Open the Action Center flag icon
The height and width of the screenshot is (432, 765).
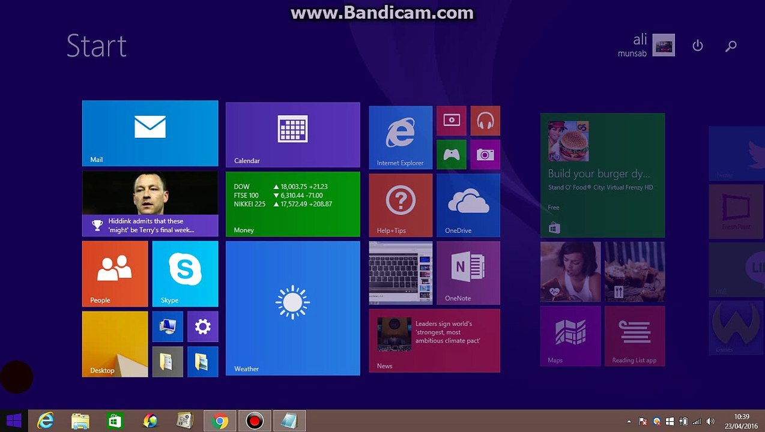pyautogui.click(x=643, y=421)
